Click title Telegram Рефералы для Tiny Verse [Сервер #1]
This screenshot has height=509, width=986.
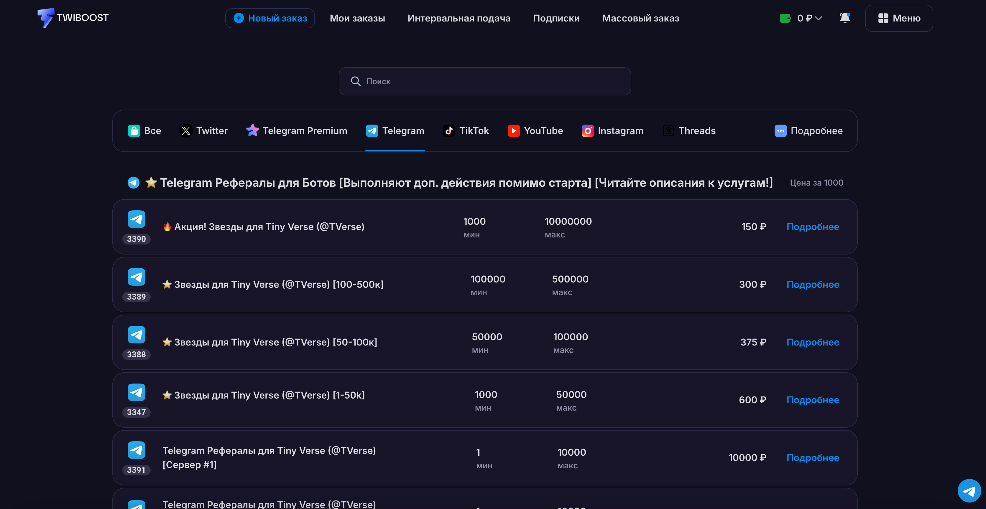(269, 457)
